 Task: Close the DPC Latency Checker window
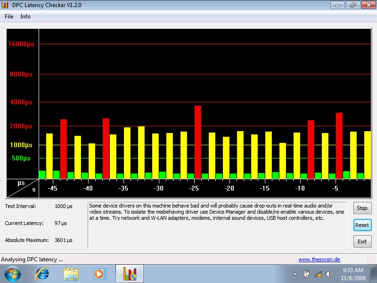369,5
